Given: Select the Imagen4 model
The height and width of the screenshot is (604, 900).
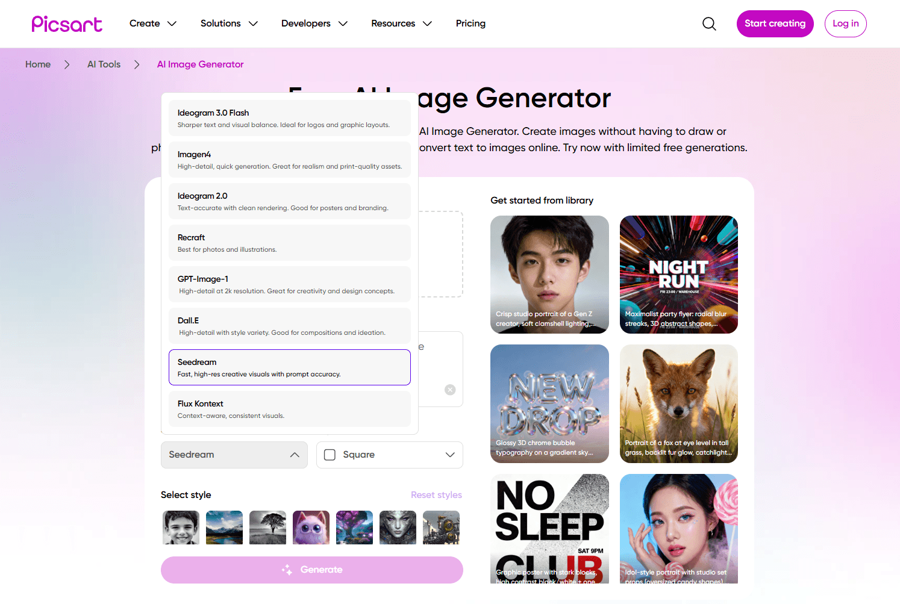Looking at the screenshot, I should 290,160.
